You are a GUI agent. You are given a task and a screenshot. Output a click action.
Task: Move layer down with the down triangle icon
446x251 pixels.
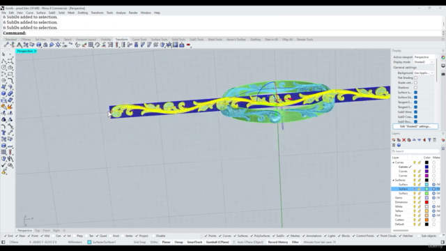(x=420, y=140)
